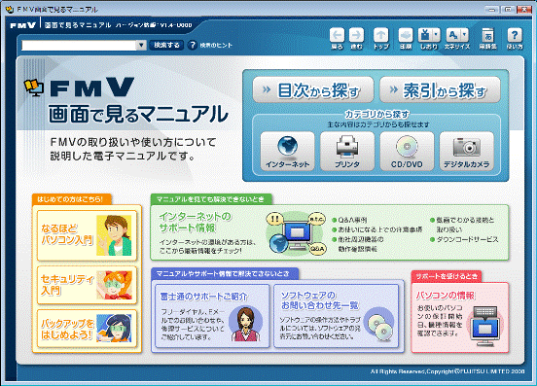Maximize the FMV manual window

(x=508, y=10)
